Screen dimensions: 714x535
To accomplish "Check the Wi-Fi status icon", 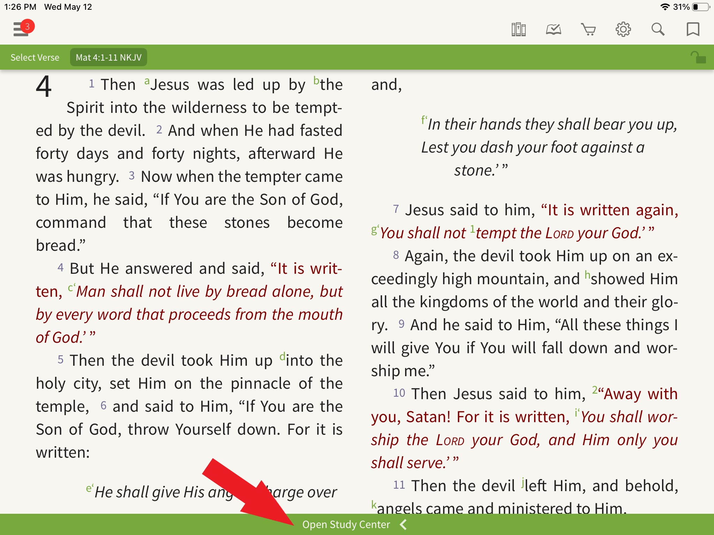I will click(x=665, y=7).
